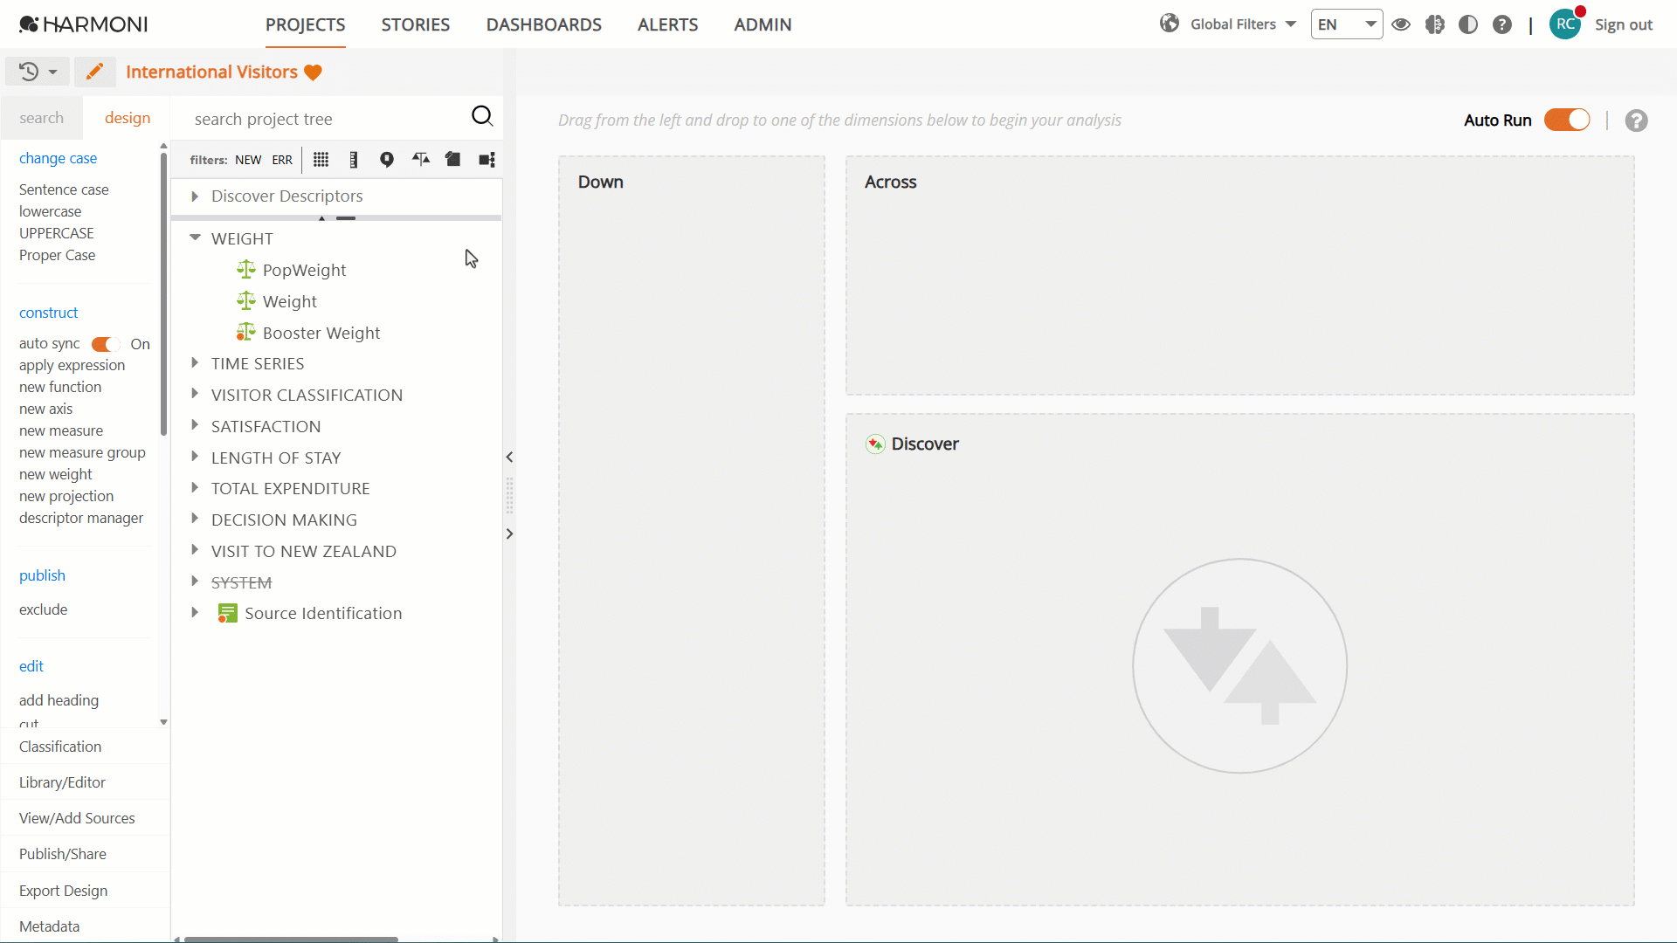Toggle the auto sync switch
The width and height of the screenshot is (1677, 943).
105,344
